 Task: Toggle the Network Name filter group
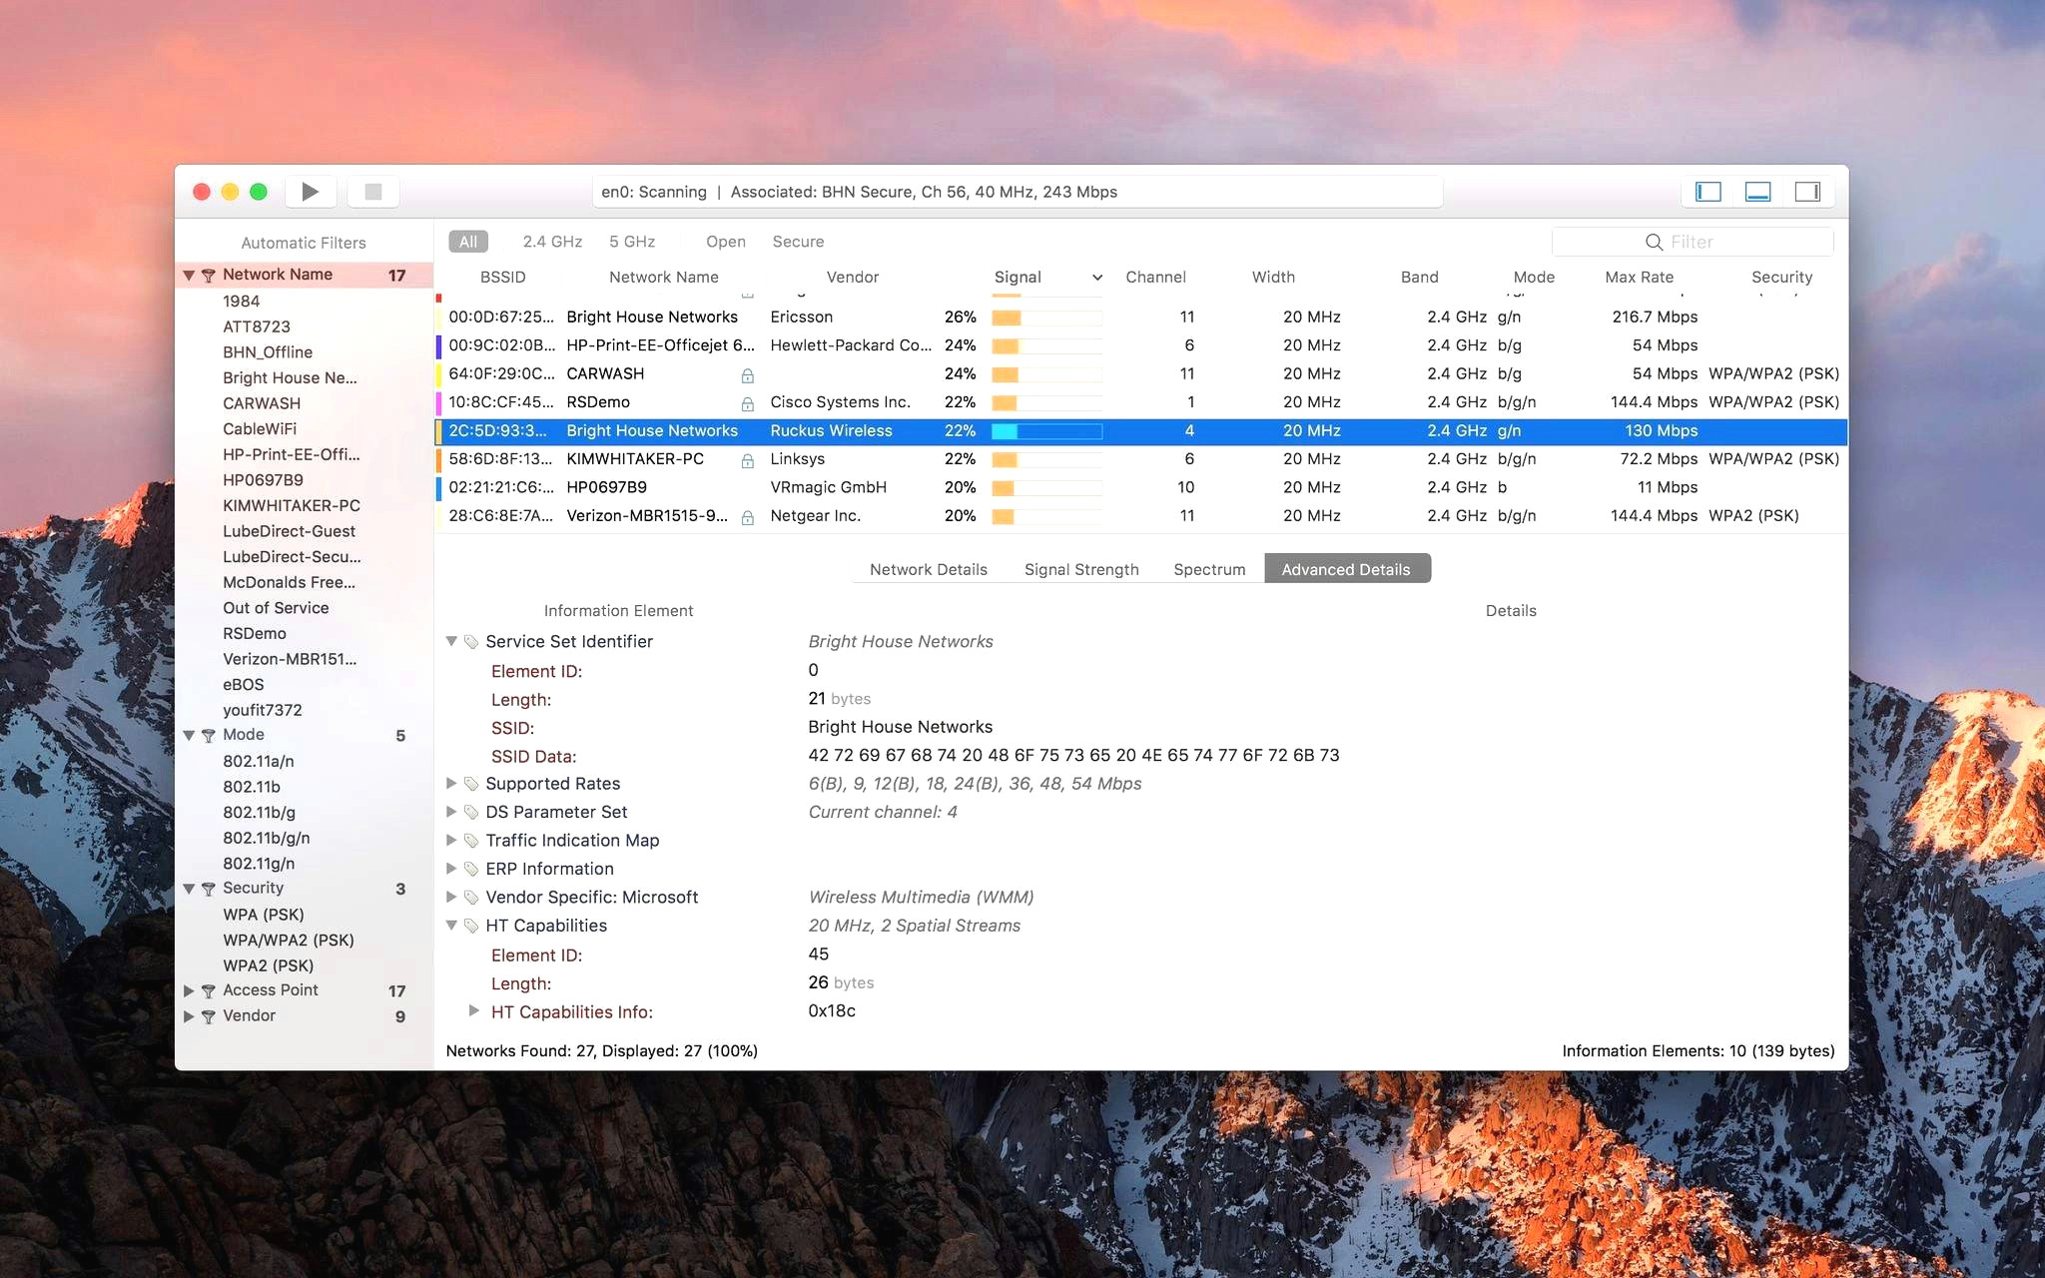187,274
